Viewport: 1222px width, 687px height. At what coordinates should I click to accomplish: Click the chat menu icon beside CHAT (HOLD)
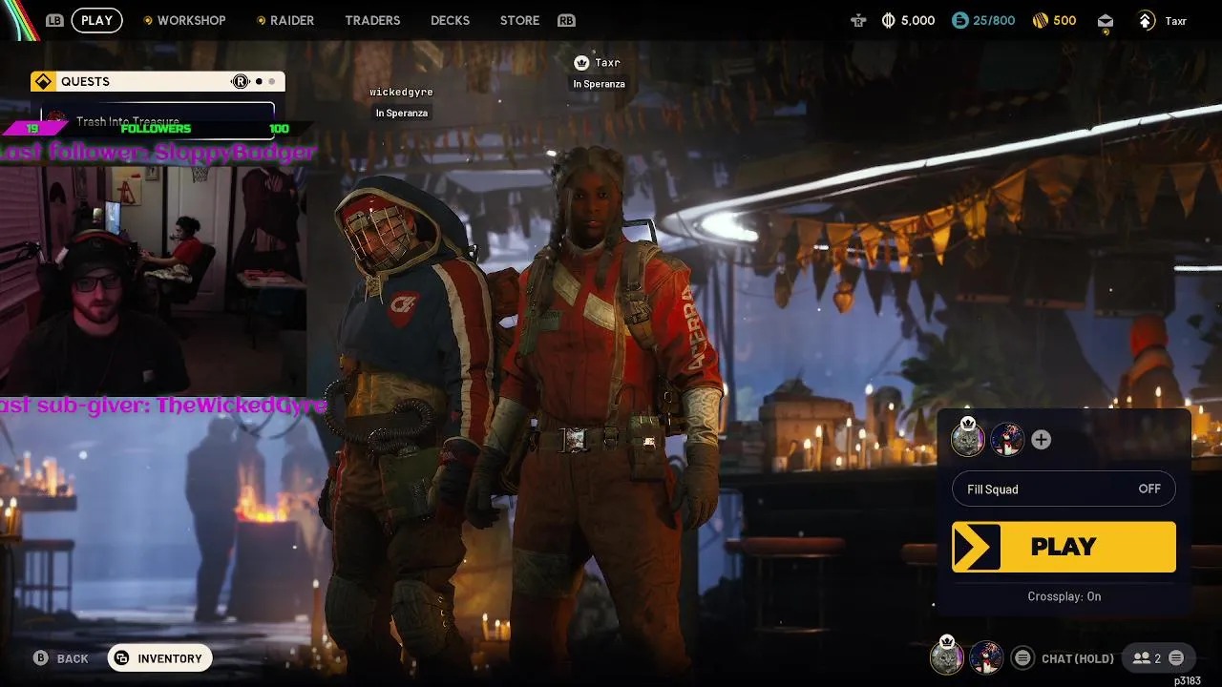tap(1022, 658)
